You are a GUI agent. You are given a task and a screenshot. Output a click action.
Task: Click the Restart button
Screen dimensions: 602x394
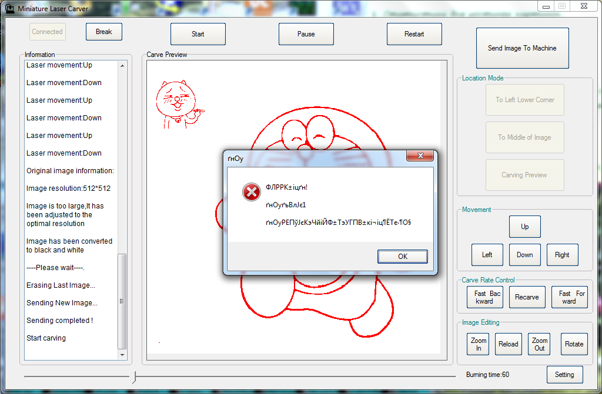point(414,33)
